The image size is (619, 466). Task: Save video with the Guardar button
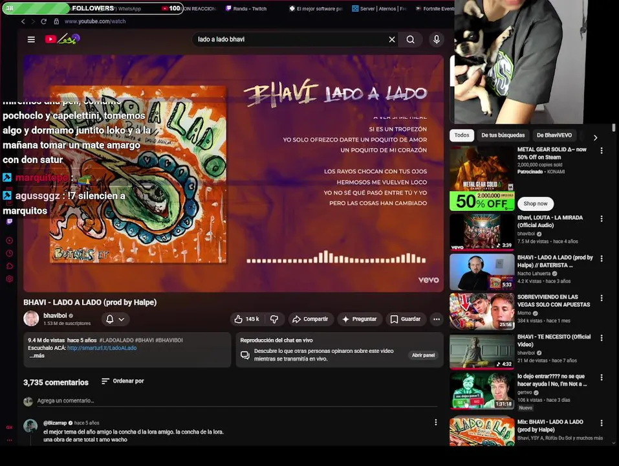pyautogui.click(x=406, y=319)
